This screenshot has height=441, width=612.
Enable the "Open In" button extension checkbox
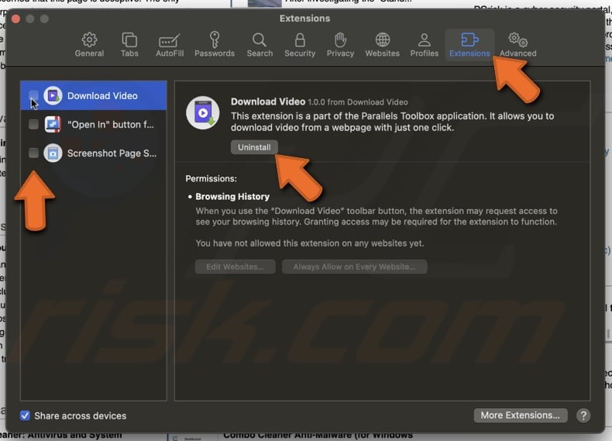[33, 124]
